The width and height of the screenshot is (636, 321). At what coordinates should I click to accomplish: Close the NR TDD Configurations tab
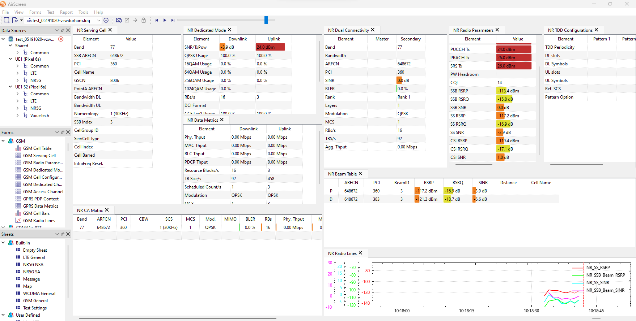596,30
